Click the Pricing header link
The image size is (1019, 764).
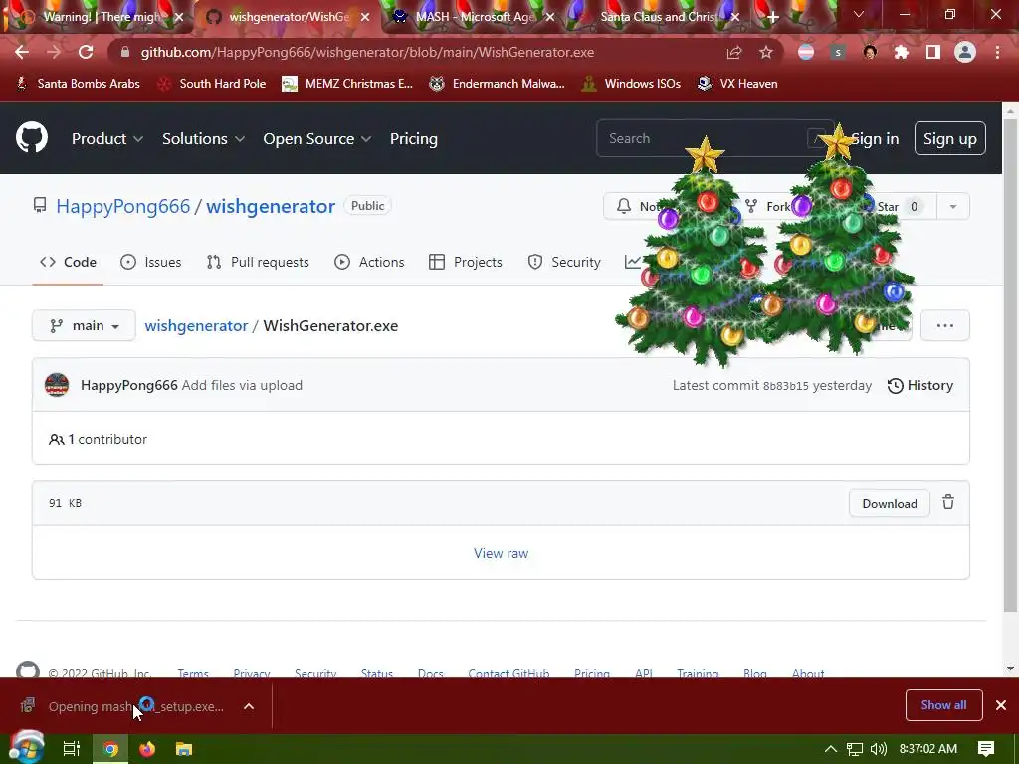[413, 138]
